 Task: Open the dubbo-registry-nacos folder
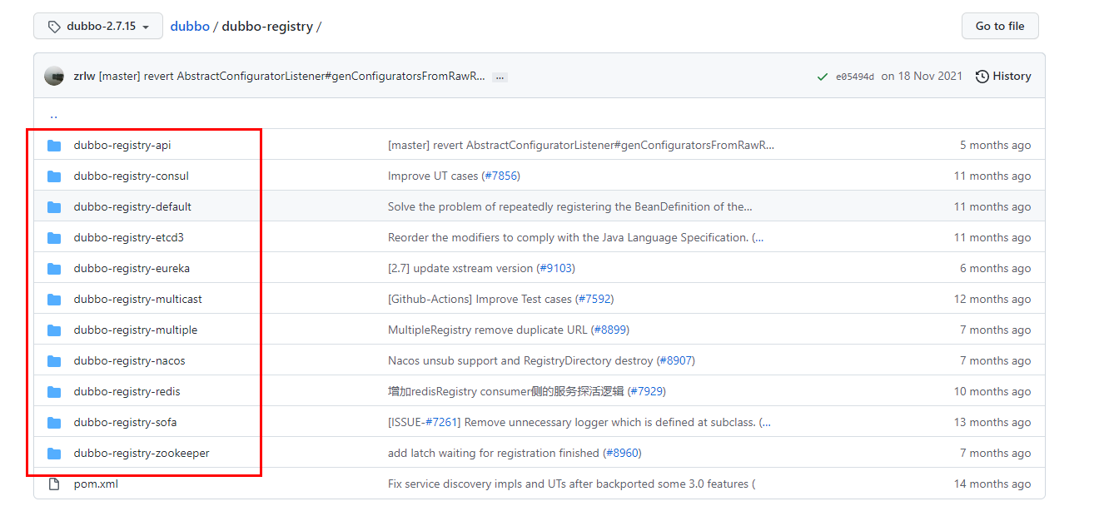pos(130,360)
